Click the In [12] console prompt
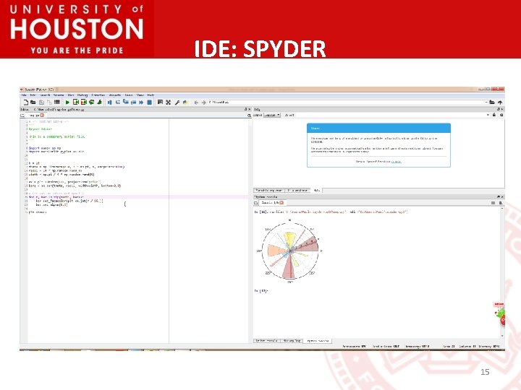The width and height of the screenshot is (521, 390). [x=260, y=291]
